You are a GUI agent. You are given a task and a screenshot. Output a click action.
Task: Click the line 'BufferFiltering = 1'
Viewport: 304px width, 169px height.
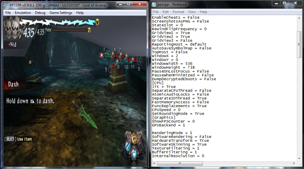[175, 152]
